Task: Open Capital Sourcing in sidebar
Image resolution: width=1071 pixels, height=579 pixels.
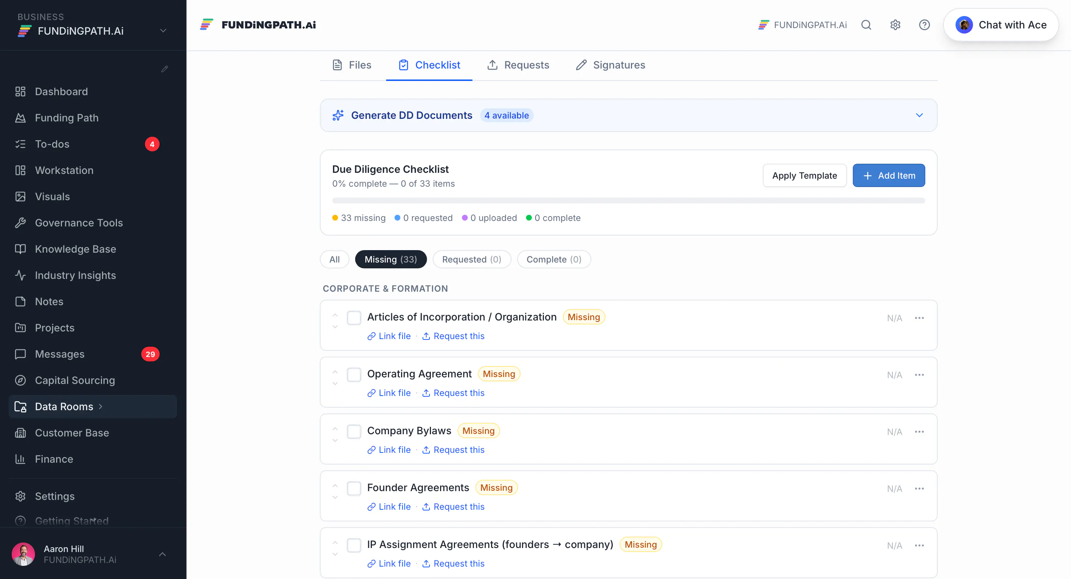Action: pyautogui.click(x=93, y=380)
